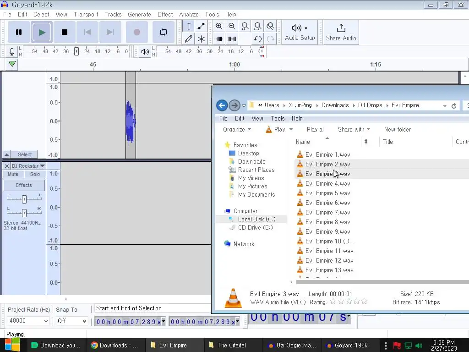Undo the last edit
Image resolution: width=469 pixels, height=352 pixels.
(x=257, y=39)
